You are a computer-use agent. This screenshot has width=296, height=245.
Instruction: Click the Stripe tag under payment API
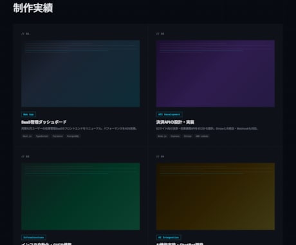coord(188,136)
